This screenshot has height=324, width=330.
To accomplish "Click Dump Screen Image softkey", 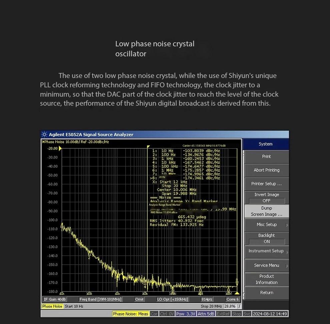I will [266, 211].
